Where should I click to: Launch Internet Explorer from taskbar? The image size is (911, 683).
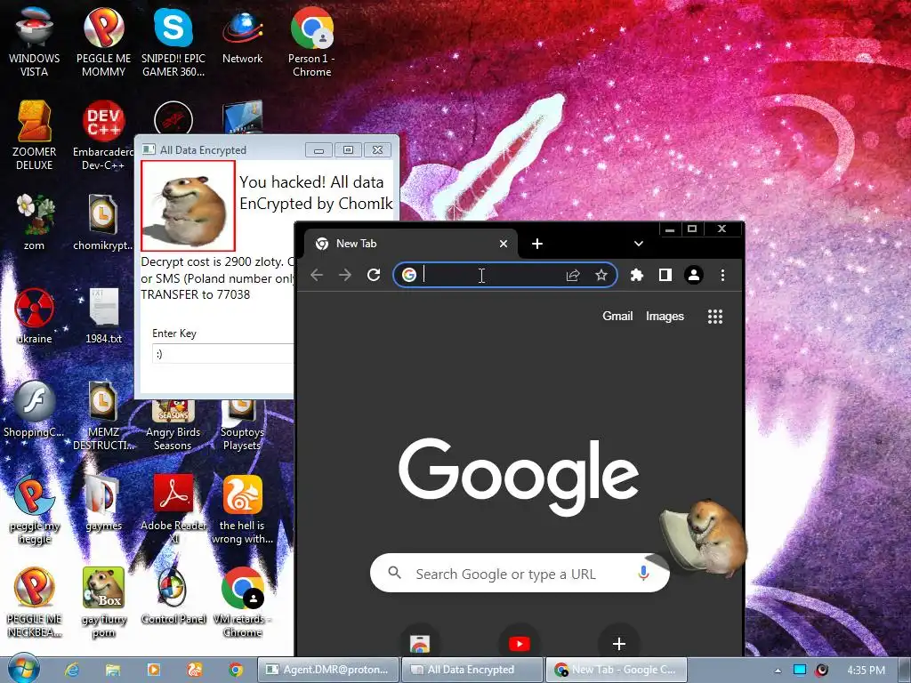click(72, 670)
